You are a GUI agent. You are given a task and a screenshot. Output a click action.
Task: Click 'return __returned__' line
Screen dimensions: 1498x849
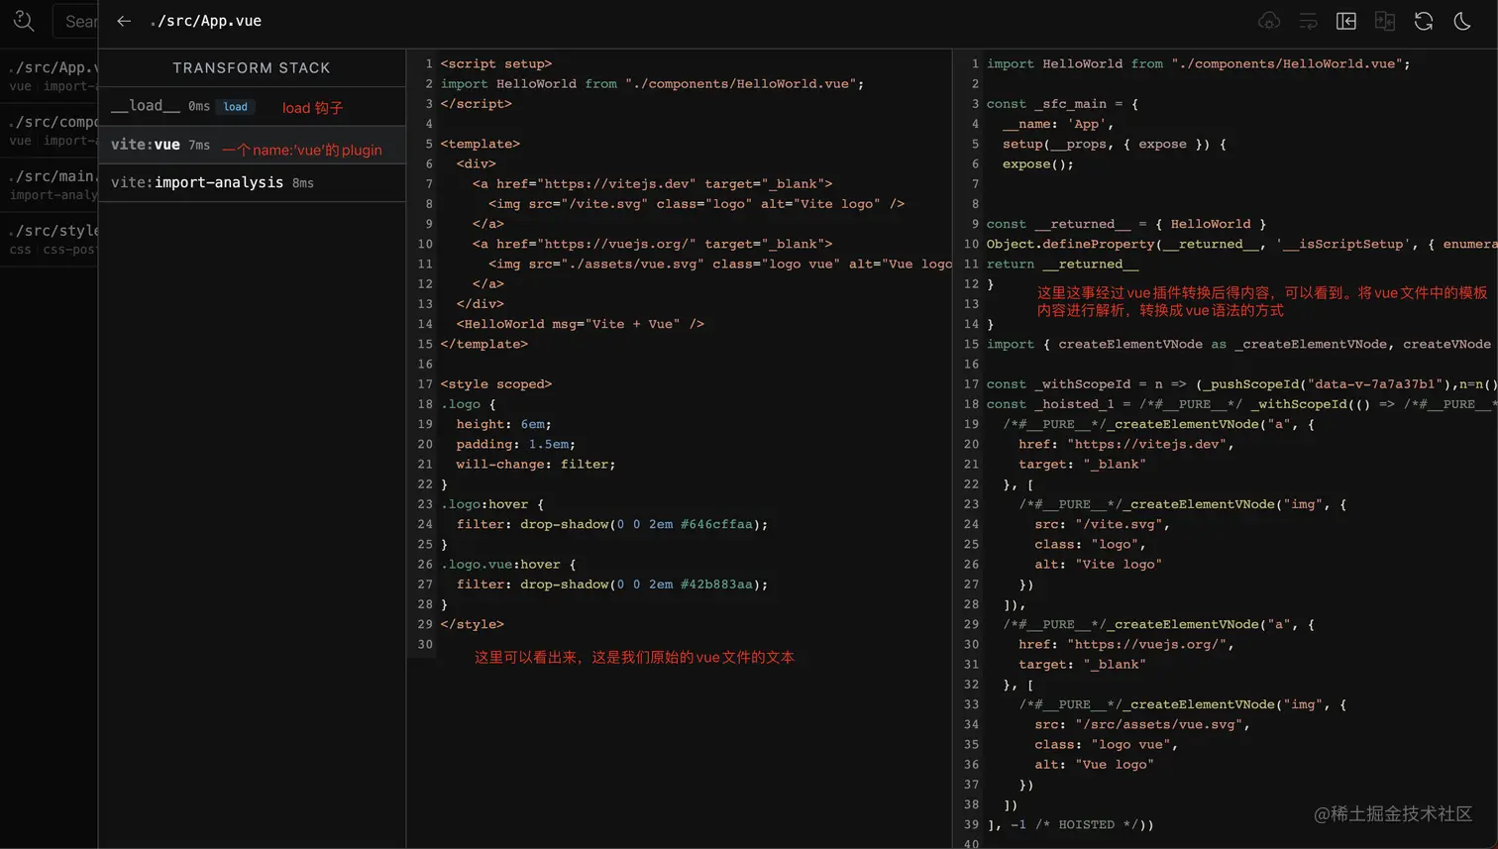(x=1062, y=265)
